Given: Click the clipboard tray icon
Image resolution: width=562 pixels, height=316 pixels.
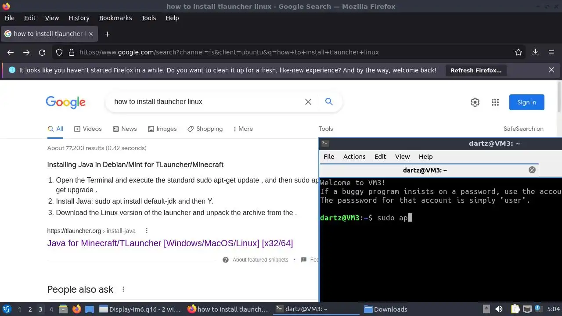Looking at the screenshot, I should (515, 309).
